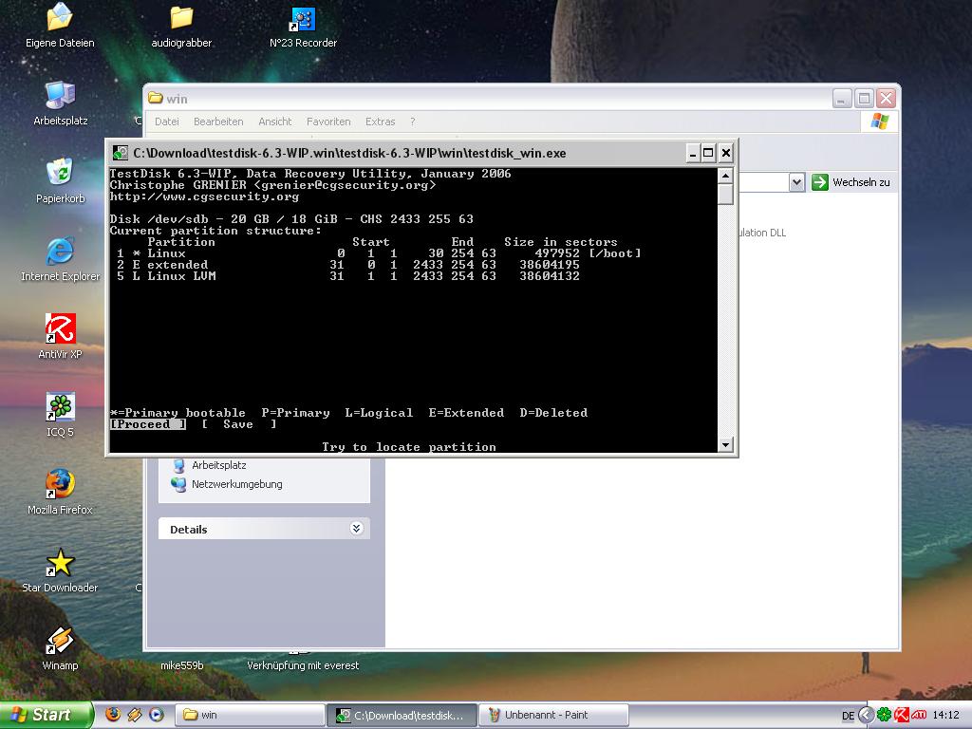
Task: Launch the N°23 Recorder shortcut
Action: (303, 25)
